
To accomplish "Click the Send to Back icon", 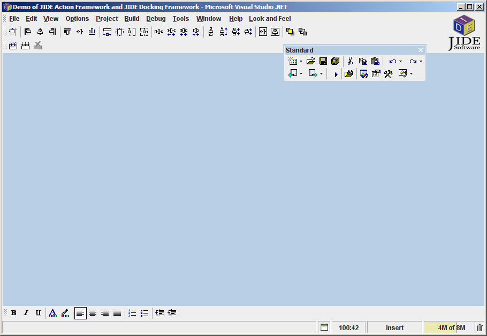I will pos(302,32).
